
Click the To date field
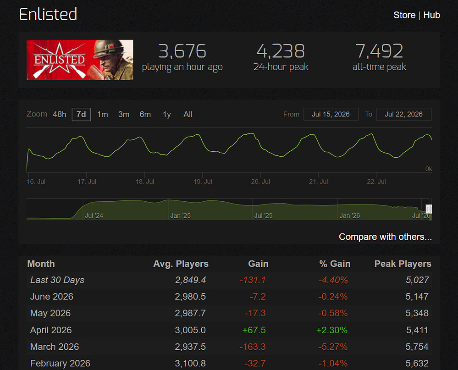(403, 114)
